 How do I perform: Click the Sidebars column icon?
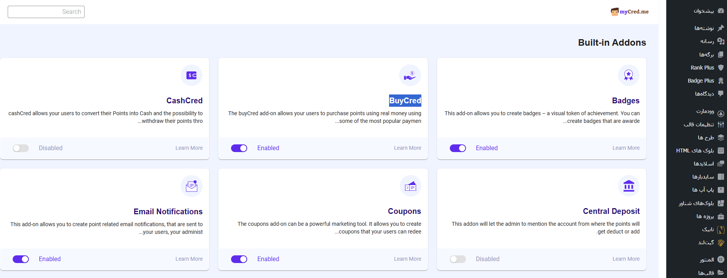point(721,177)
